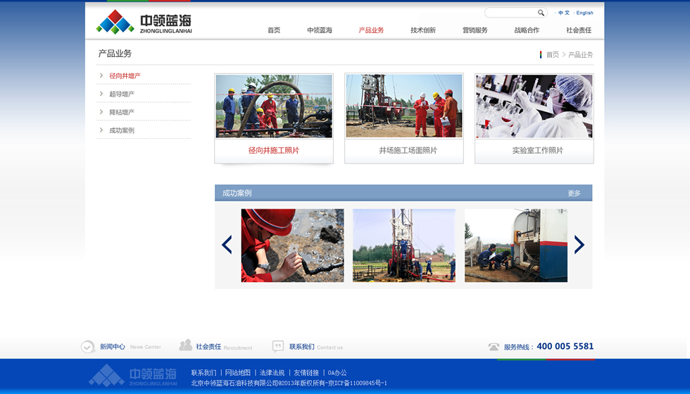Show previous success case with left arrow
This screenshot has width=690, height=394.
227,245
